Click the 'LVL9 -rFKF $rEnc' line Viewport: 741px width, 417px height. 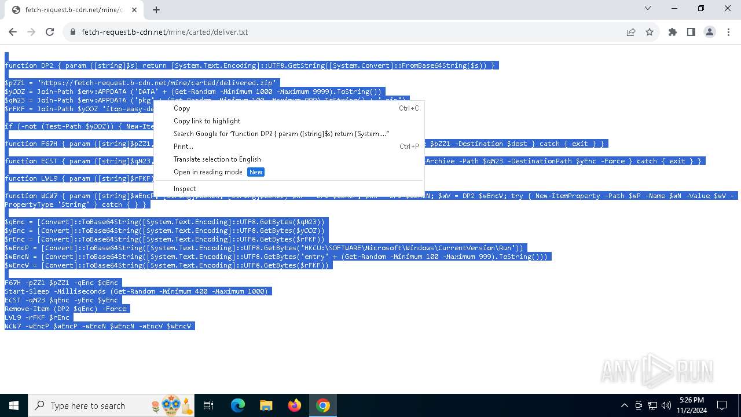38,317
